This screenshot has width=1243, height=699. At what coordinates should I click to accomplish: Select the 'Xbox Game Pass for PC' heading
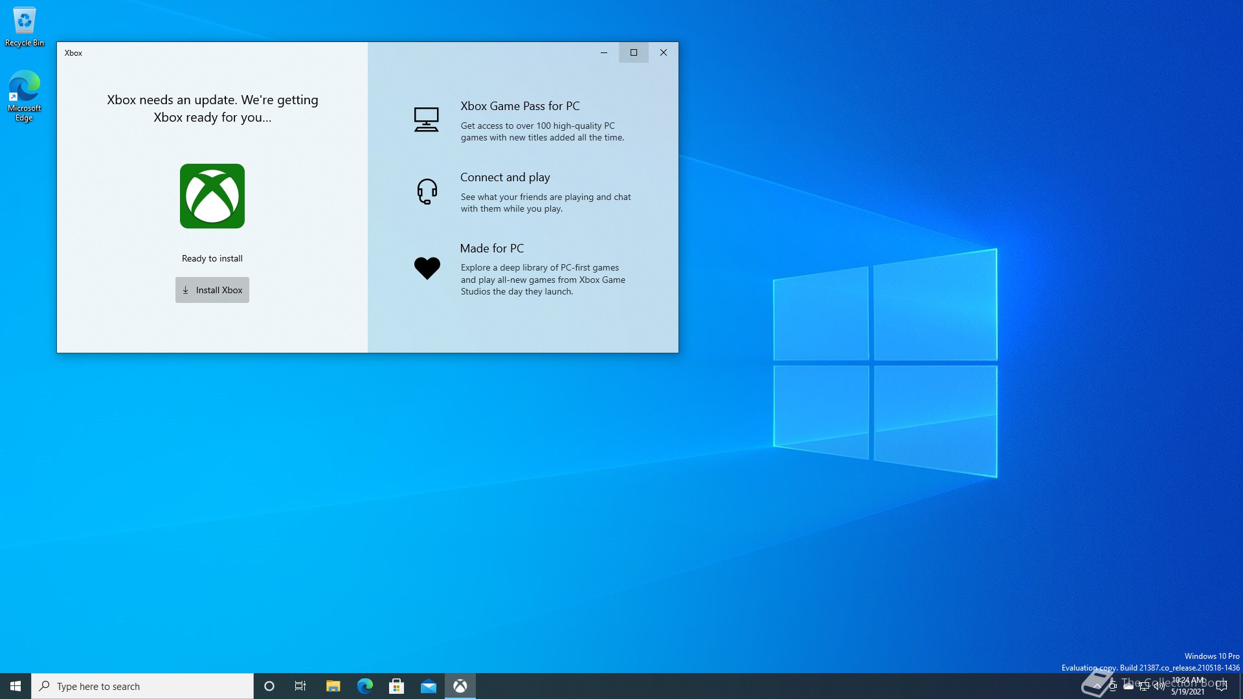[x=520, y=106]
